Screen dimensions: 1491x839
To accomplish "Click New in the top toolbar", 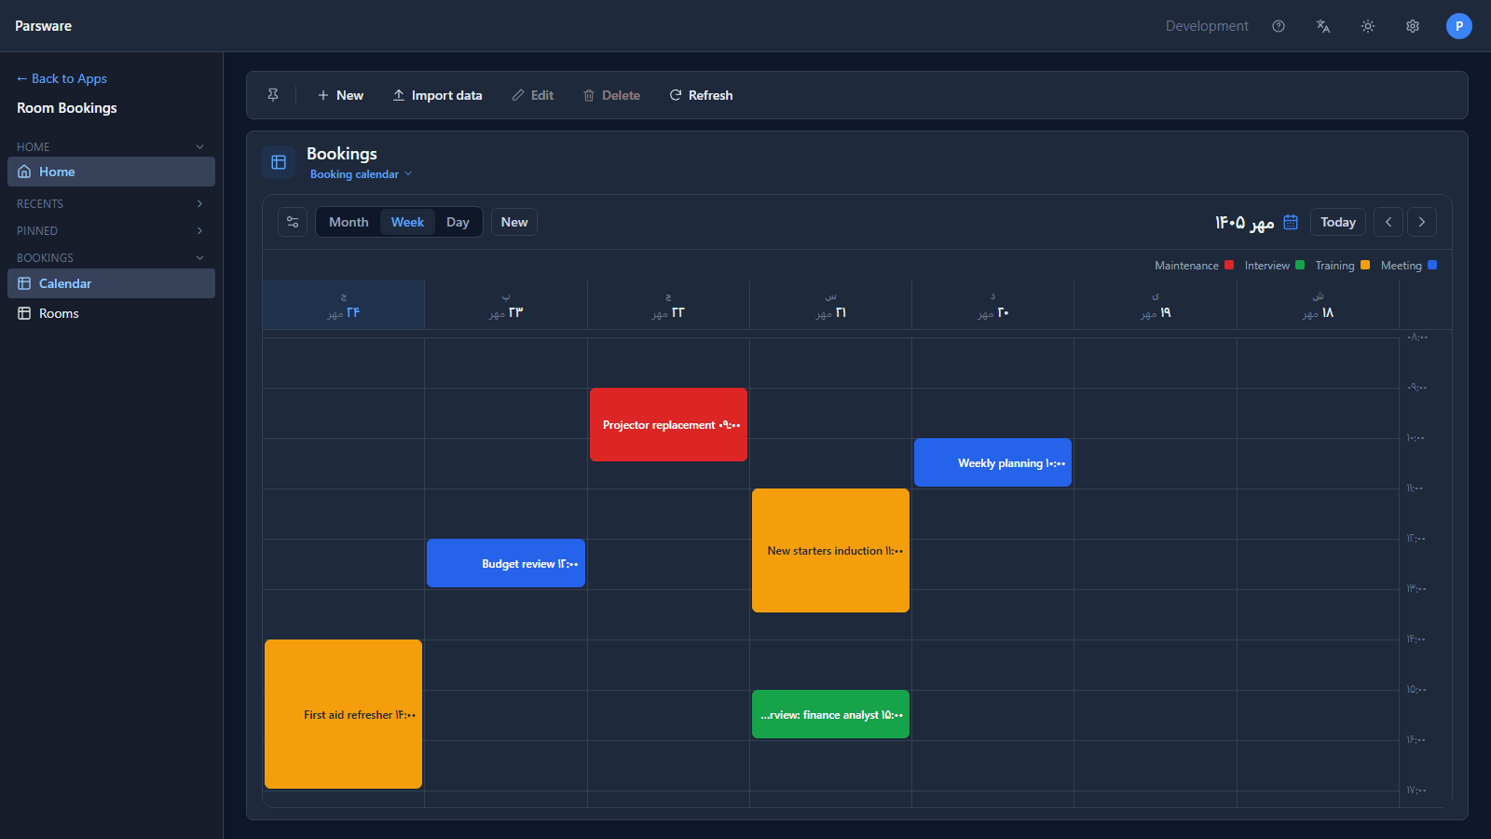I will (x=340, y=95).
